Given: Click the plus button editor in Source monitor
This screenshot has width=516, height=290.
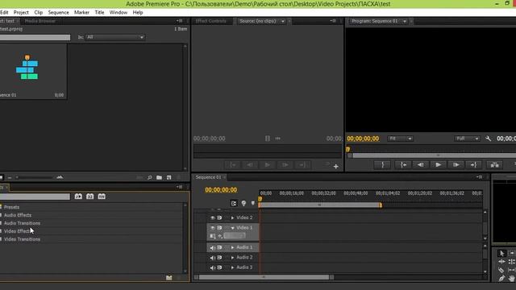Looking at the screenshot, I should pos(335,167).
